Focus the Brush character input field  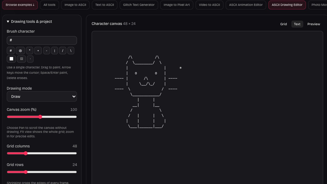[x=42, y=40]
